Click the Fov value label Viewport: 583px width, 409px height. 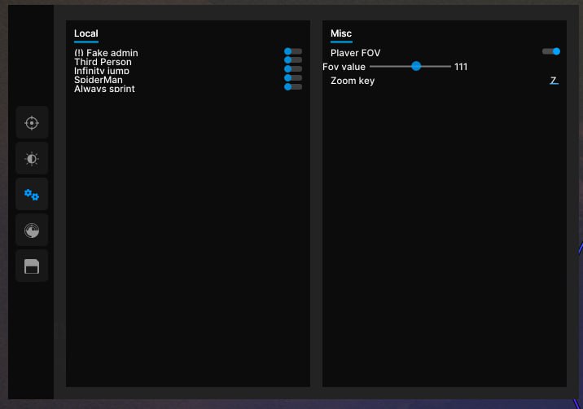pos(344,67)
